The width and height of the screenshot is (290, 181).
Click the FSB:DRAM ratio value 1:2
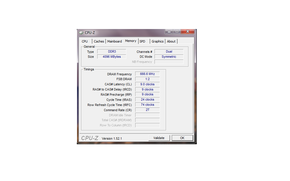[x=147, y=79]
